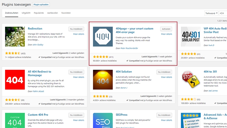The image size is (227, 128).
Task: Click the 404 to 301 star rating (93)
Action: pyautogui.click(x=189, y=99)
